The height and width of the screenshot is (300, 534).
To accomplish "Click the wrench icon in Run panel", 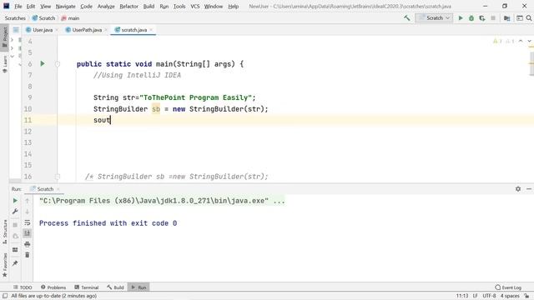I will point(15,212).
